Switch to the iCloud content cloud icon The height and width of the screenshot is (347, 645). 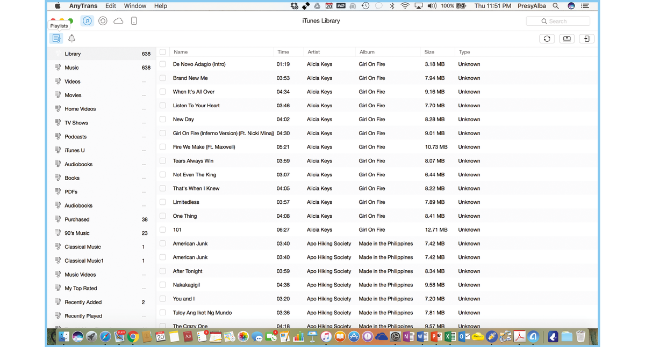coord(118,21)
